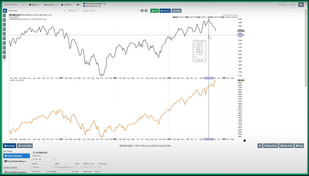Image resolution: width=309 pixels, height=176 pixels.
Task: Click the settings cogs button at top right
Action: coord(301,4)
